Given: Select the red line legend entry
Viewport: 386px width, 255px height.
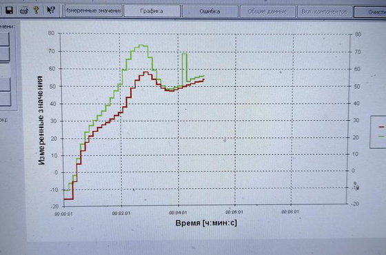Looking at the screenshot, I should [x=381, y=127].
